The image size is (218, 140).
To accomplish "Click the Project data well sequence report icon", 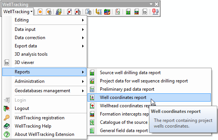I will [92, 81].
